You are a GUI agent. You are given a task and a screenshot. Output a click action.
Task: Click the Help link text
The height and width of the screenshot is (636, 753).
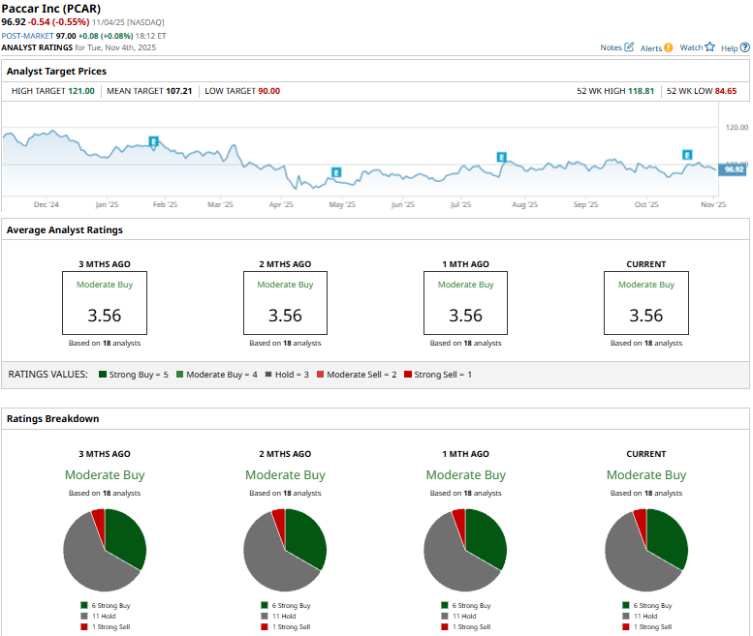pyautogui.click(x=729, y=47)
